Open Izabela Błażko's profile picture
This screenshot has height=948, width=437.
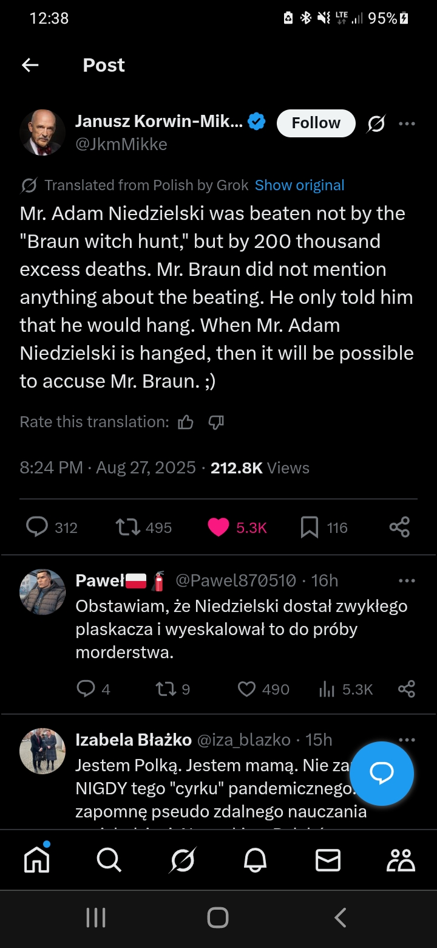42,751
